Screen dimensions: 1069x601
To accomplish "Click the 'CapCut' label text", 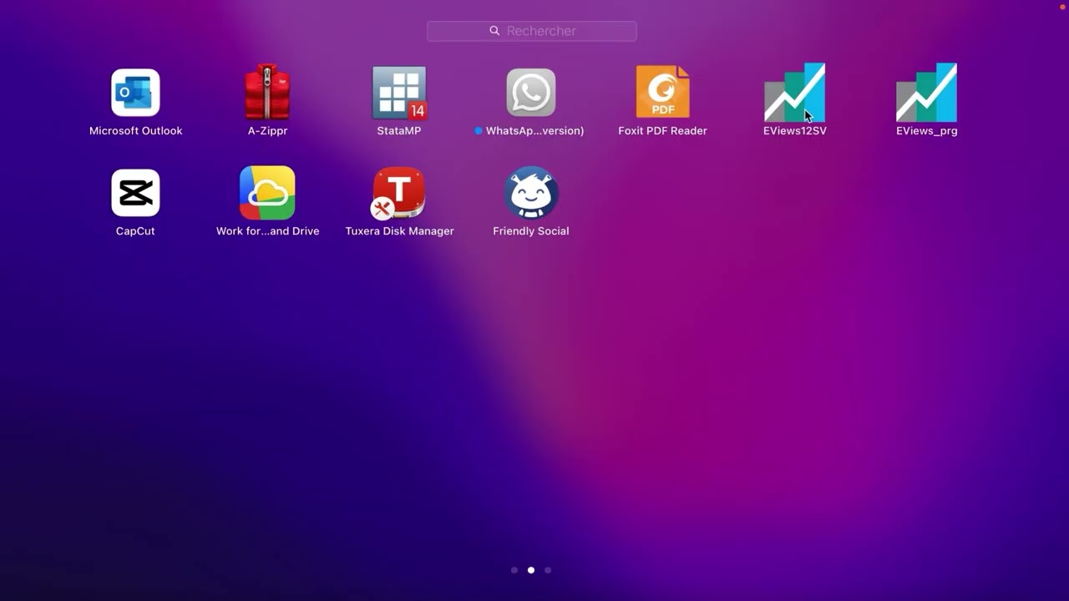I will pyautogui.click(x=135, y=231).
